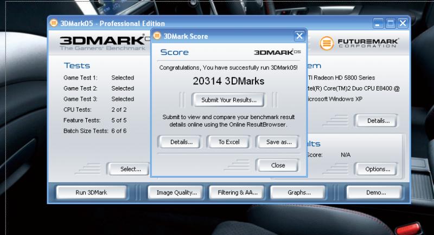The image size is (434, 235).
Task: Click the Futuremark Corporation logo
Action: click(x=359, y=43)
